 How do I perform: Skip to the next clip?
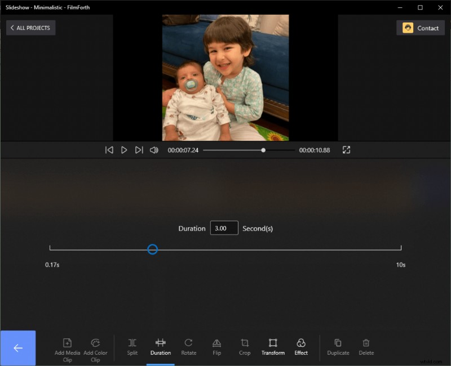coord(139,150)
